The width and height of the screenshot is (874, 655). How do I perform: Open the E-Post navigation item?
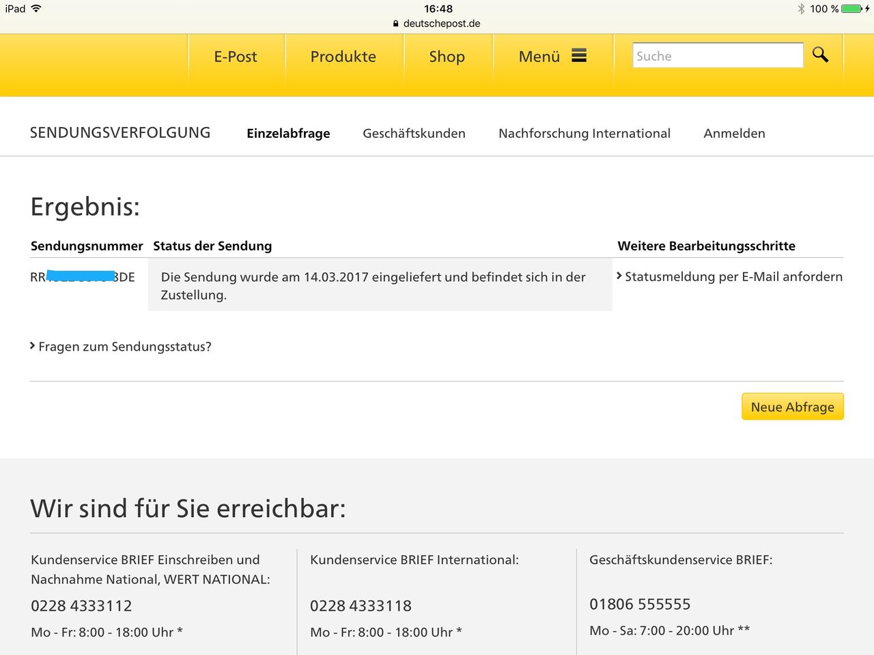(236, 57)
